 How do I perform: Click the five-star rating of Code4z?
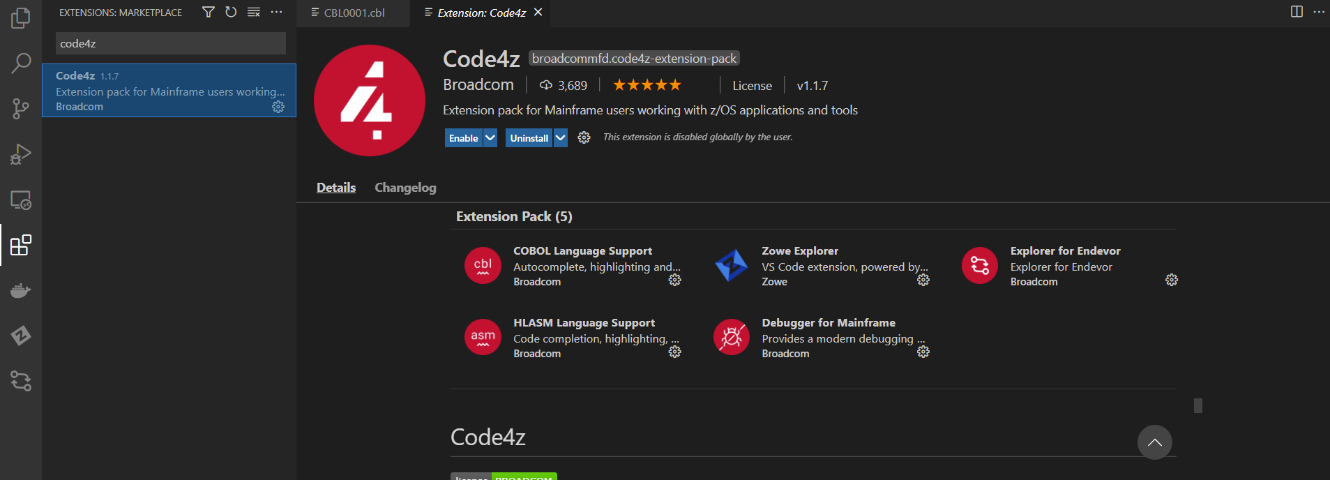pyautogui.click(x=647, y=85)
